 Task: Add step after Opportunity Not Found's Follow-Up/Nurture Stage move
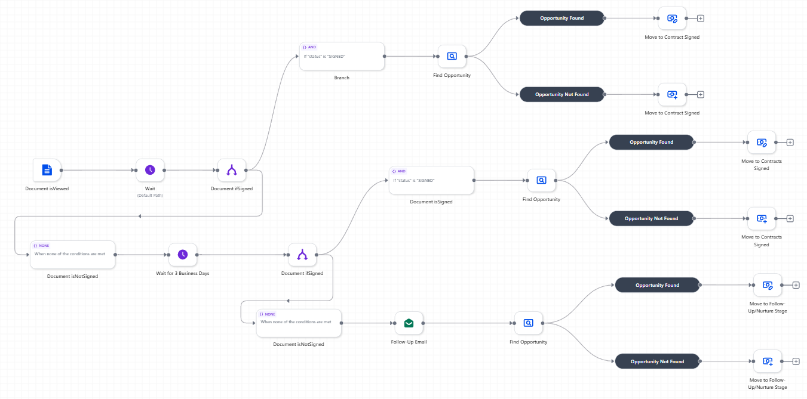tap(796, 361)
